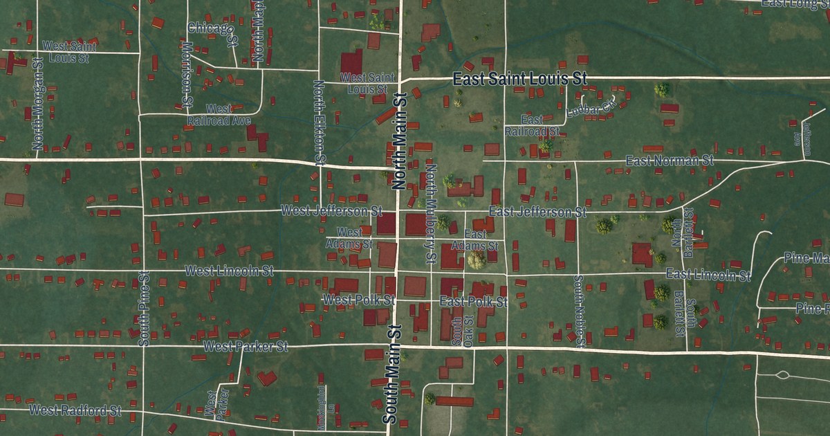Click the West Polk St label
The height and width of the screenshot is (436, 830).
[x=359, y=300]
